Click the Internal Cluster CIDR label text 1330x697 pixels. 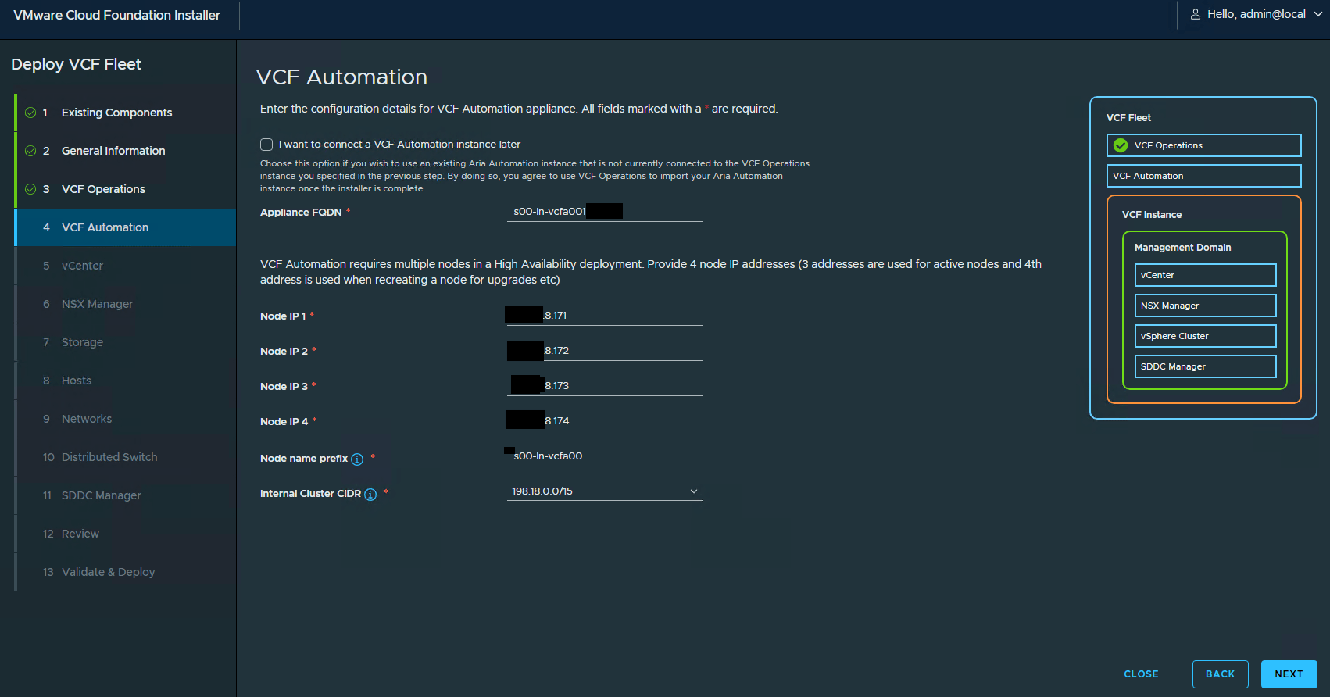coord(311,494)
